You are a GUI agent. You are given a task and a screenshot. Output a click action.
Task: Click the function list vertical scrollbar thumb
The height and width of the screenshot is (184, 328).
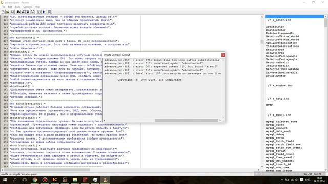326,22
